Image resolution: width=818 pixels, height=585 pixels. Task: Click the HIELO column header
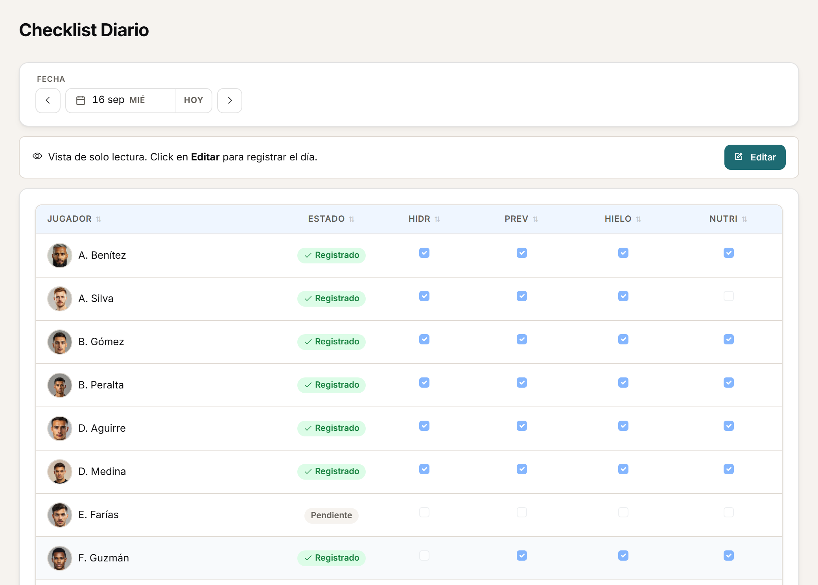pyautogui.click(x=618, y=219)
